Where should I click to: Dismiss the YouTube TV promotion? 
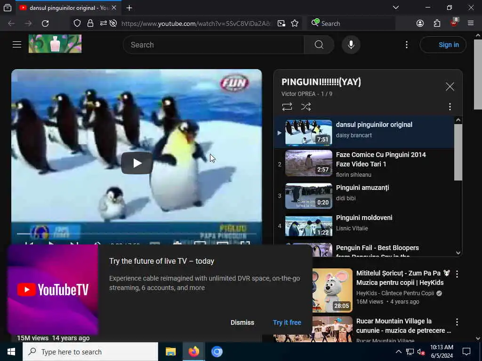[242, 322]
